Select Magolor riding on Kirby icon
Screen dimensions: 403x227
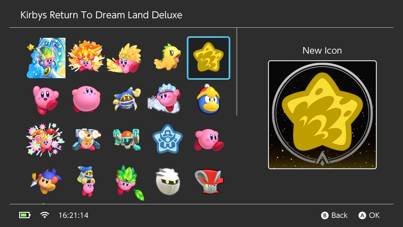point(86,181)
